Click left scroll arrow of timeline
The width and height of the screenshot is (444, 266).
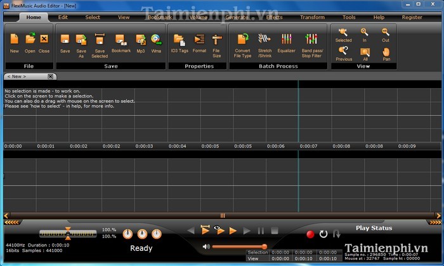tap(6, 216)
